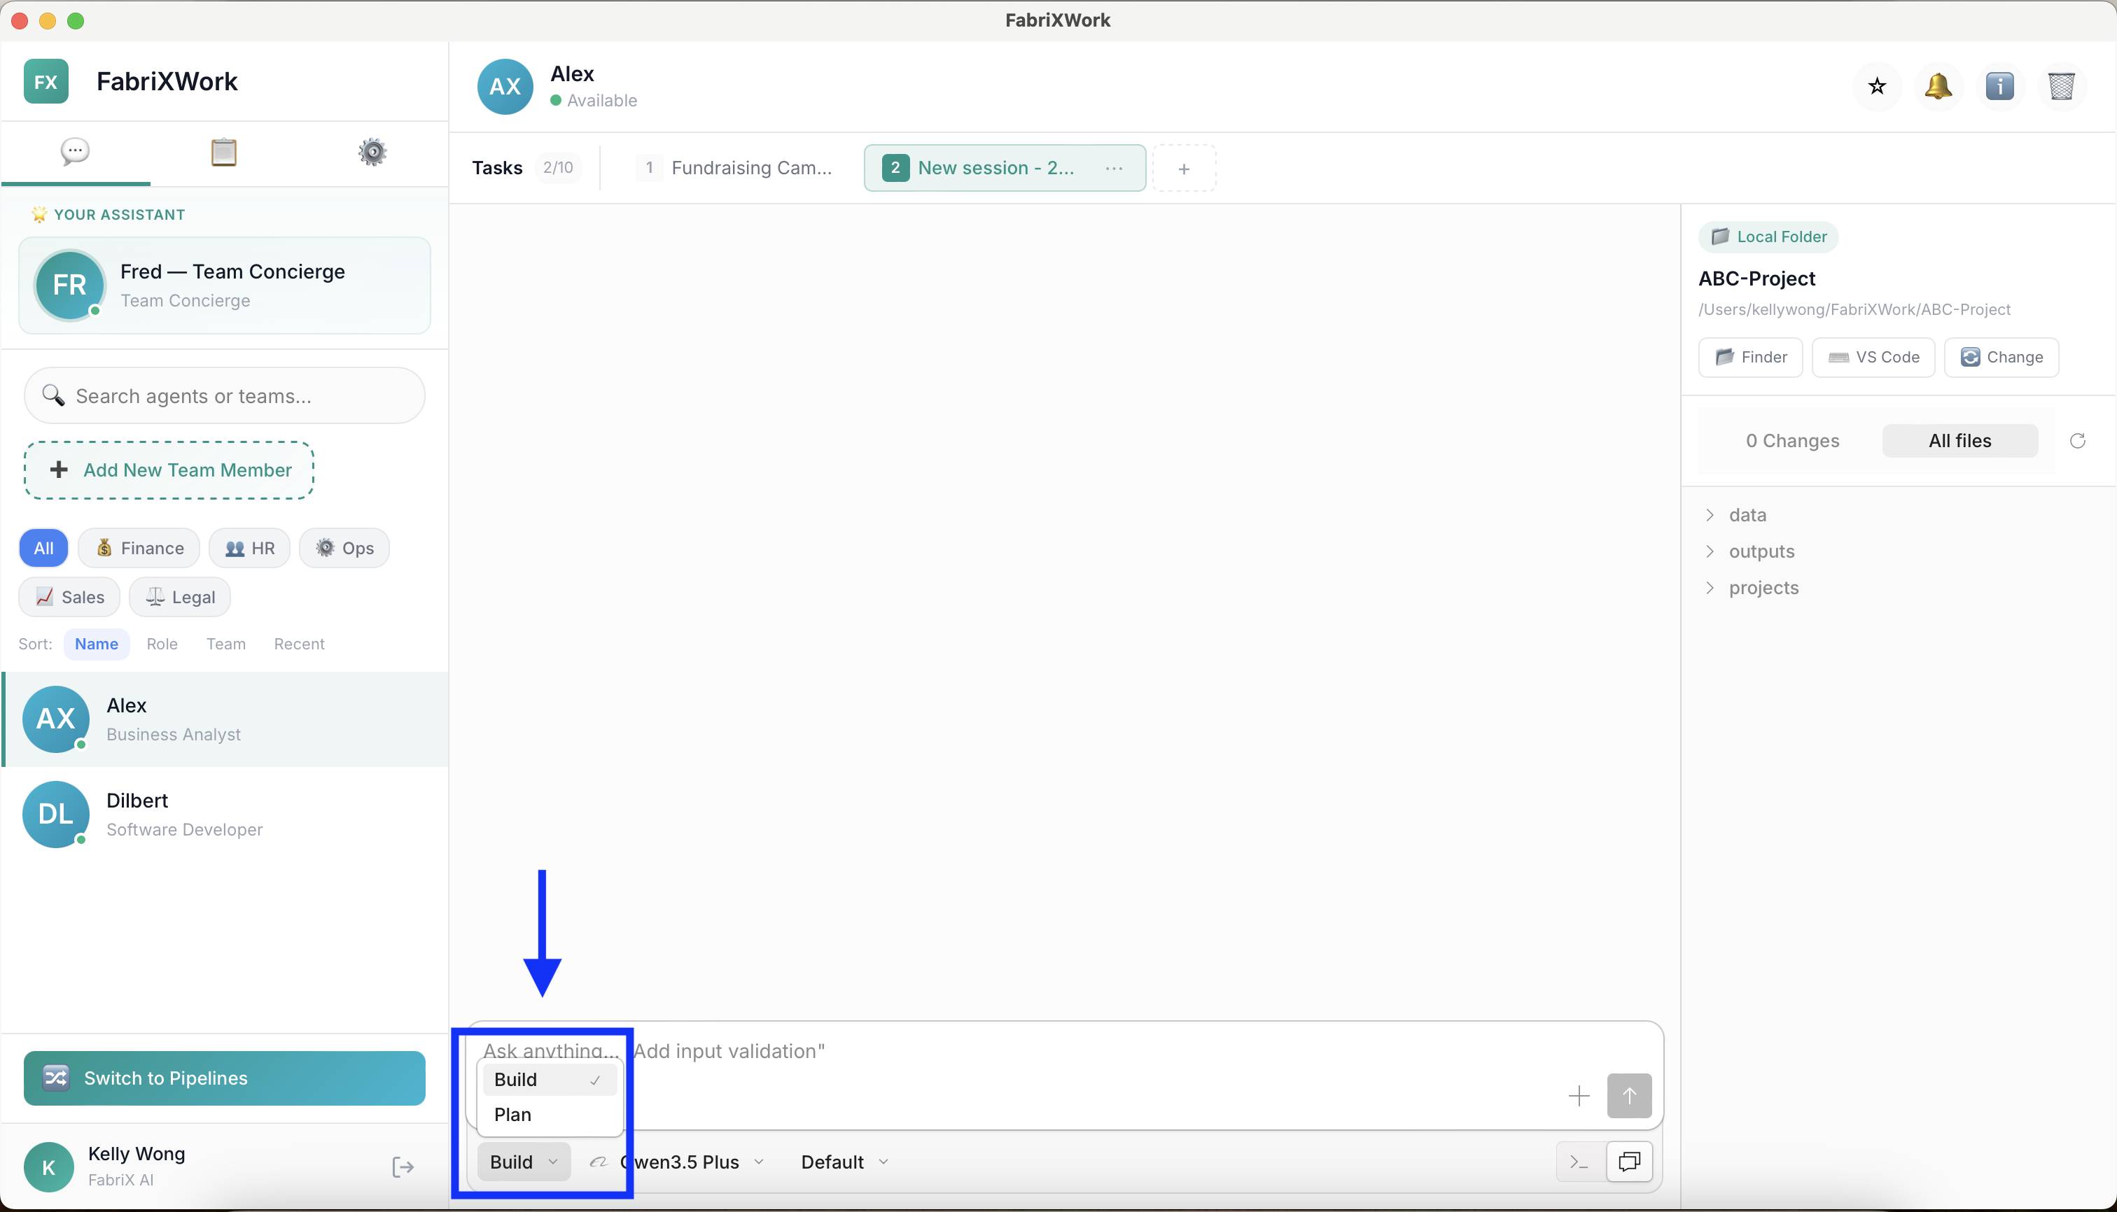This screenshot has width=2117, height=1212.
Task: Click Add New Team Member
Action: pyautogui.click(x=169, y=470)
